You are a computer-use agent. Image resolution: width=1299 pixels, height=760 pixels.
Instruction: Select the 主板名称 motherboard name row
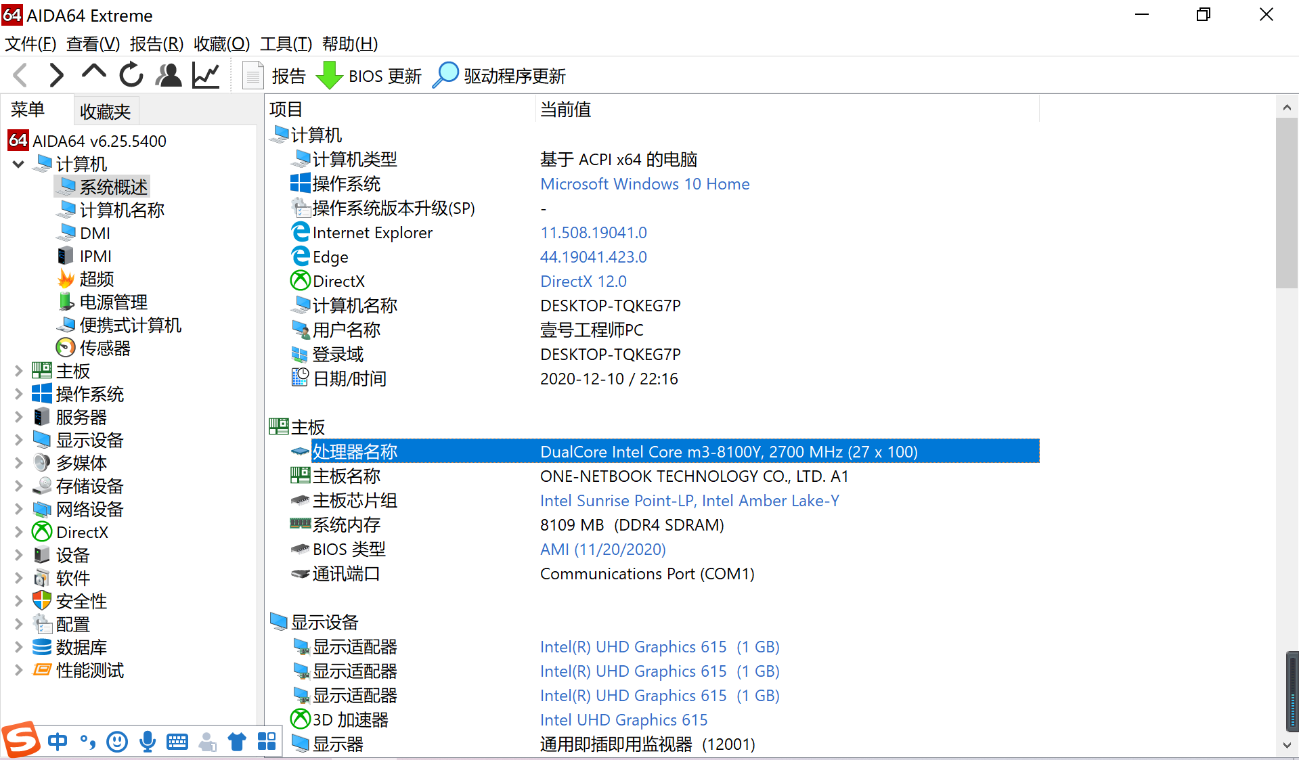pos(665,476)
